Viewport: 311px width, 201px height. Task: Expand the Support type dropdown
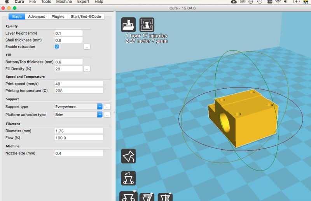pyautogui.click(x=79, y=107)
